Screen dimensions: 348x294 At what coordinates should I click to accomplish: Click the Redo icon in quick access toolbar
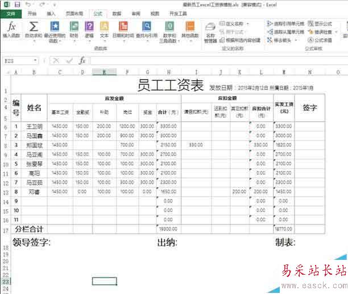tap(43, 4)
